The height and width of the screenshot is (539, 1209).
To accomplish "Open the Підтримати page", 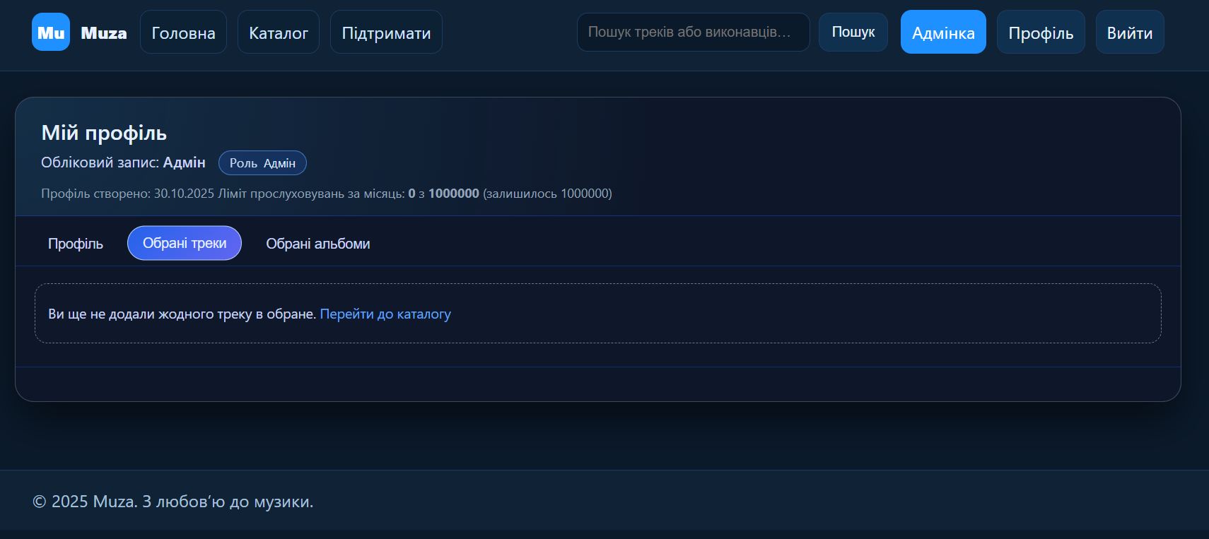I will (386, 32).
